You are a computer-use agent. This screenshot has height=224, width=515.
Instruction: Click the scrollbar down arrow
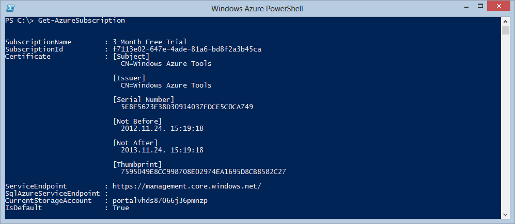click(506, 215)
